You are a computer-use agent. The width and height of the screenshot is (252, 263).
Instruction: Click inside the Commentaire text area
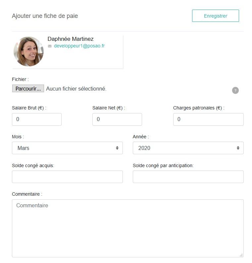pyautogui.click(x=128, y=228)
